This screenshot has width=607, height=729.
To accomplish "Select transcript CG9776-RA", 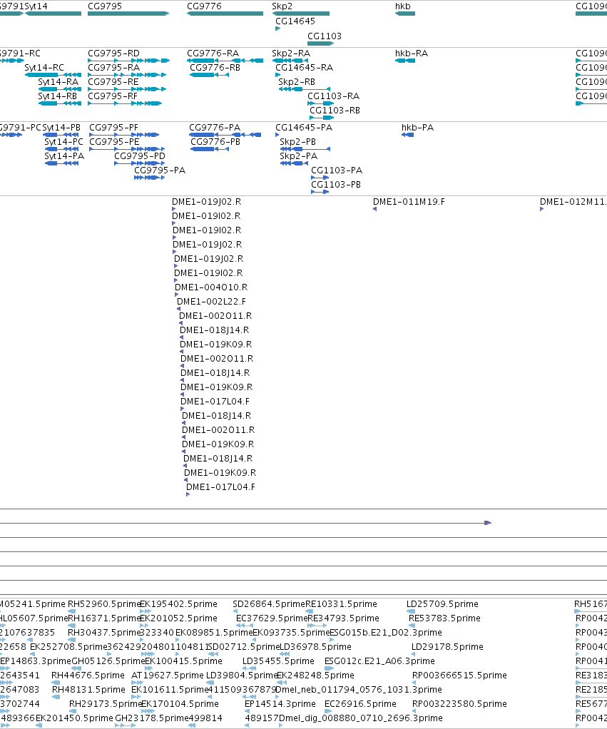I will pyautogui.click(x=225, y=61).
